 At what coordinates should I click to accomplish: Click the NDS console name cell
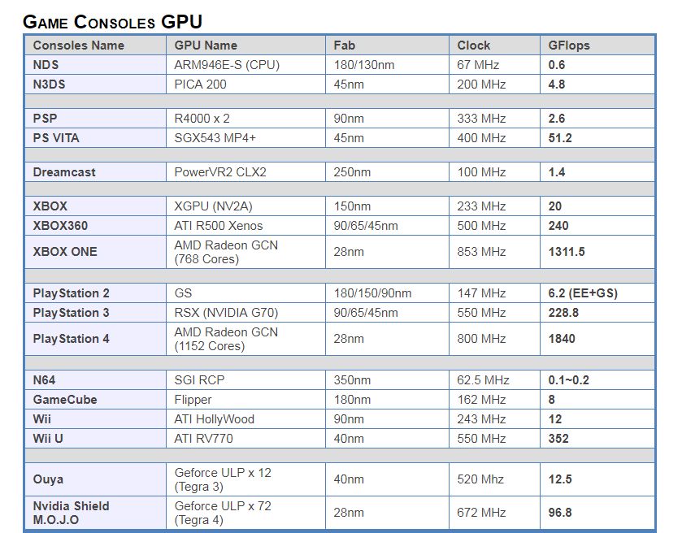46,65
